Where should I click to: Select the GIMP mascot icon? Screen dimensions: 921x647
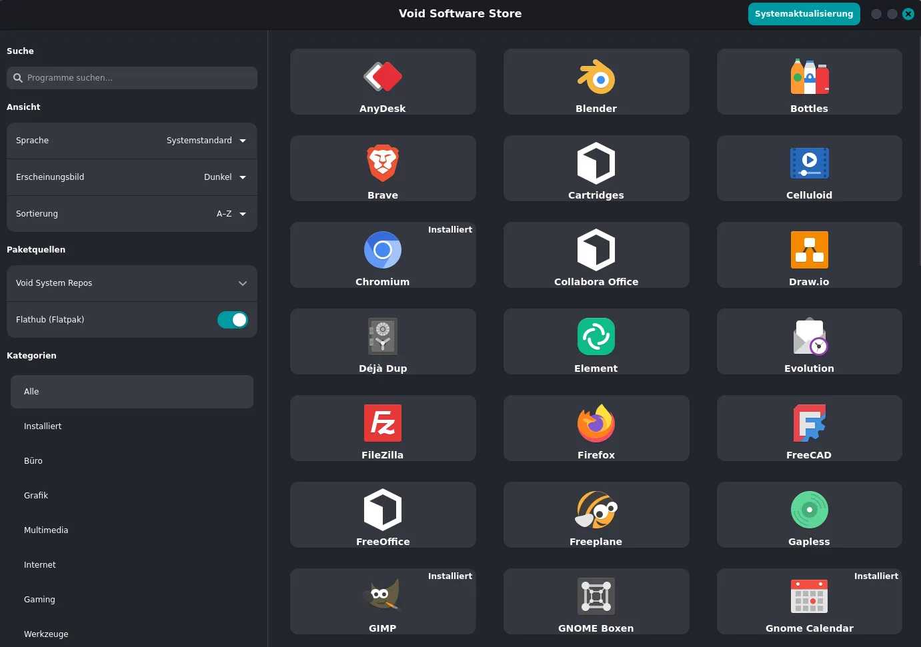383,595
